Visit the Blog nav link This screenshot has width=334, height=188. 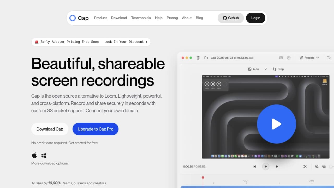[199, 18]
